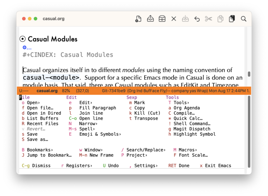The image size is (268, 196).
Task: Select Open in Dired entry
Action: click(x=41, y=113)
